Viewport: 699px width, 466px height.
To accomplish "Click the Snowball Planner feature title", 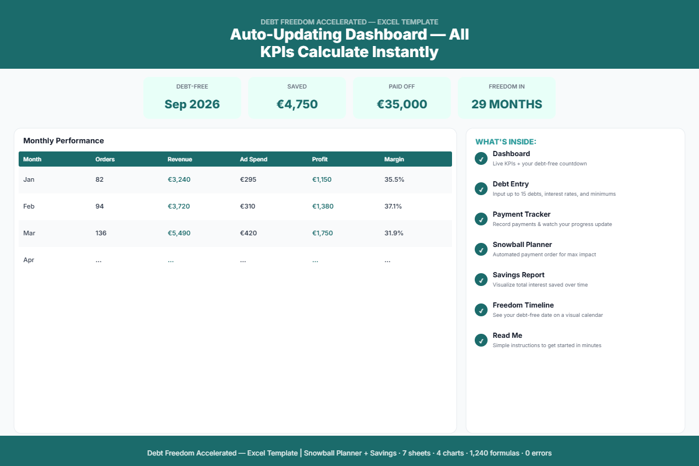I will 522,245.
